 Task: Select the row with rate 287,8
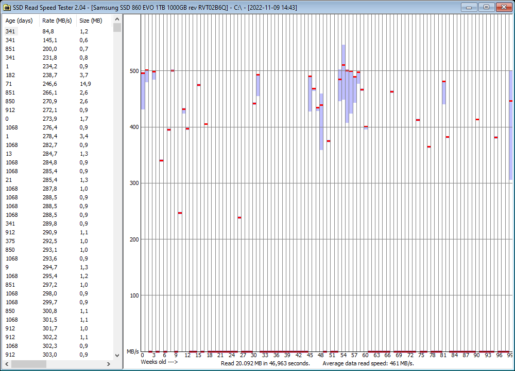58,189
